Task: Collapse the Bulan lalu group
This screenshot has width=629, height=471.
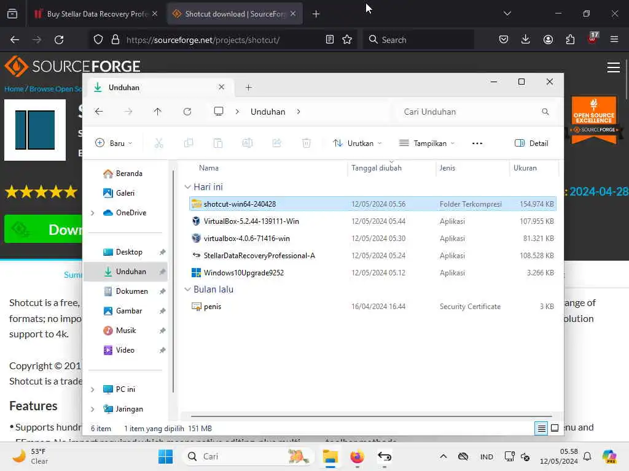Action: [187, 289]
